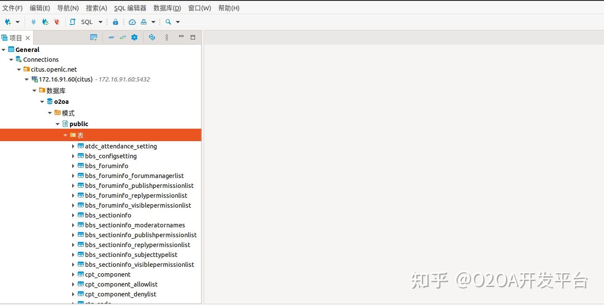
Task: Open the 数据库 menu
Action: [x=167, y=8]
